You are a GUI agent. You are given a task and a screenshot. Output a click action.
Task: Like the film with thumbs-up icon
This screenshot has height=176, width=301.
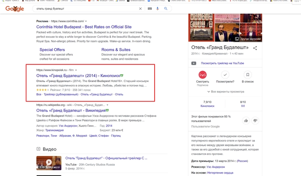pyautogui.click(x=246, y=120)
